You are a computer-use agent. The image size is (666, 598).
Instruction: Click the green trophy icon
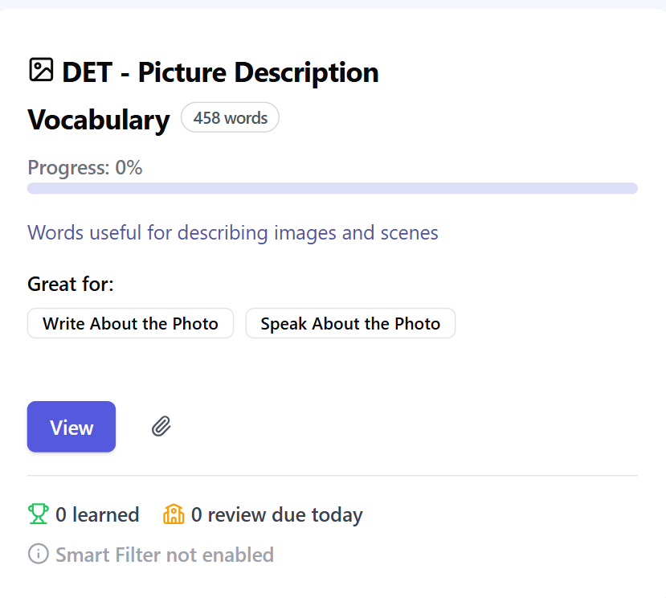39,514
